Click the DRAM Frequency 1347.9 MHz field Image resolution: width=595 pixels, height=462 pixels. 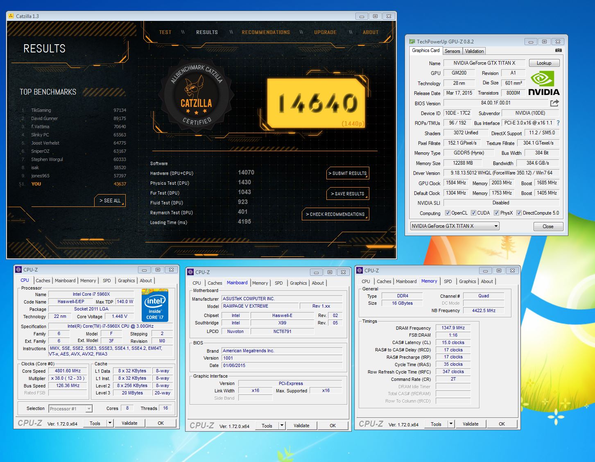(x=453, y=328)
